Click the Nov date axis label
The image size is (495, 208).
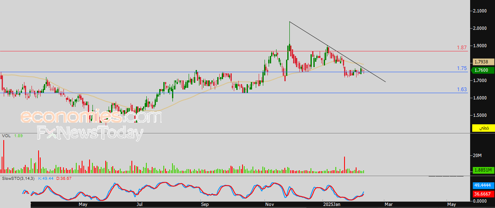[269, 205]
